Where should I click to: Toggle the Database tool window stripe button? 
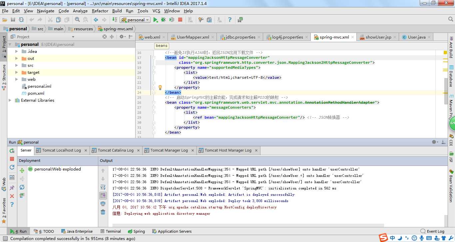(x=451, y=75)
